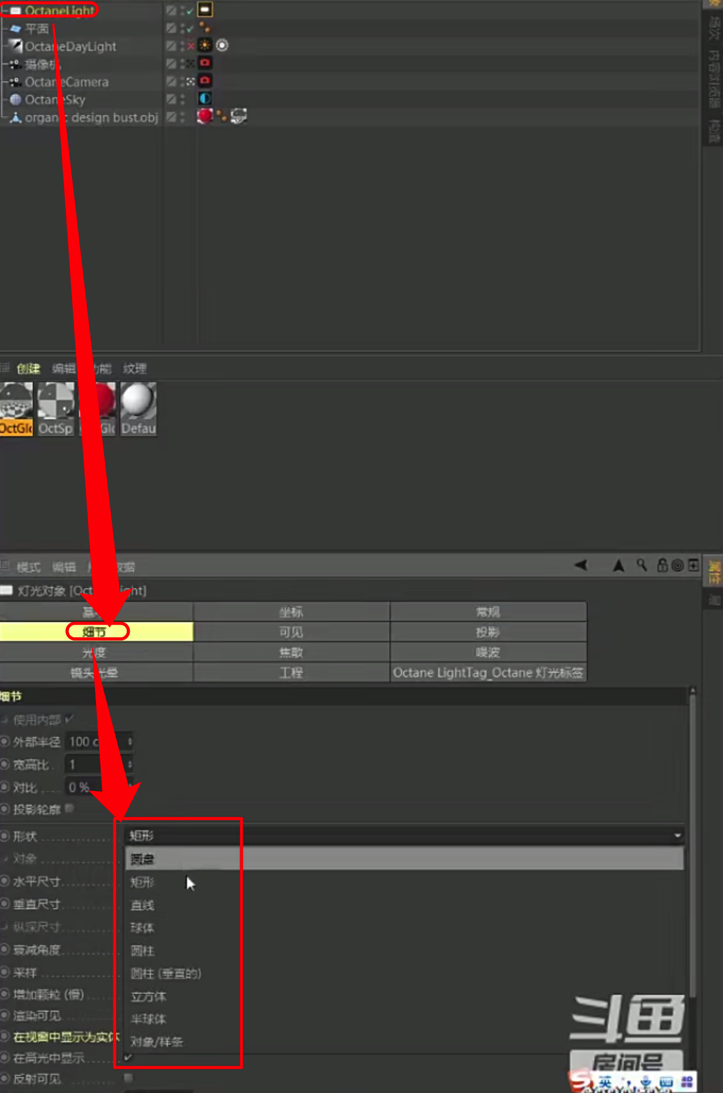
Task: Toggle layer square for OctaneSky row
Action: [x=171, y=99]
